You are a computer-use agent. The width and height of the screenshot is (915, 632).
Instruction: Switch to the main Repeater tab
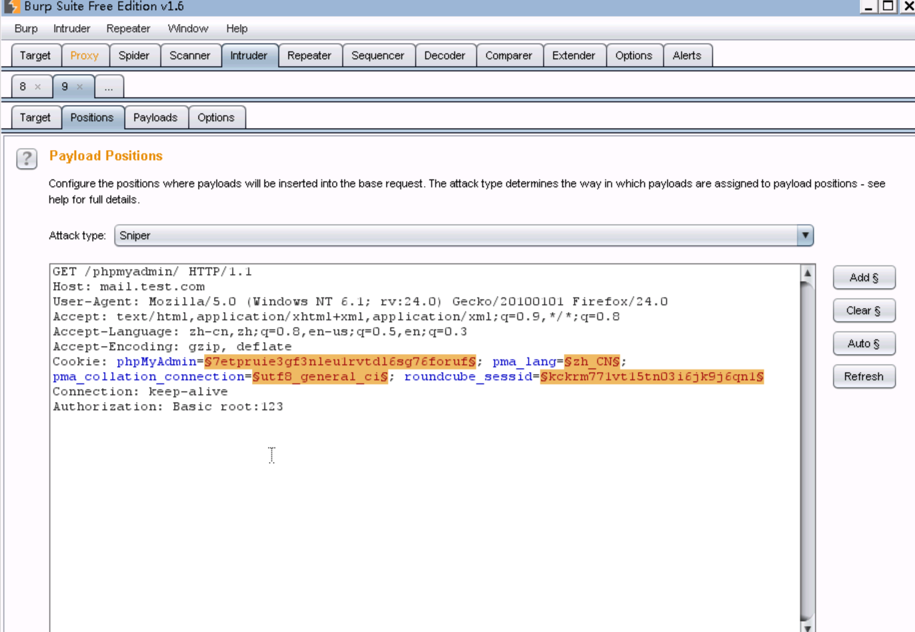(309, 55)
